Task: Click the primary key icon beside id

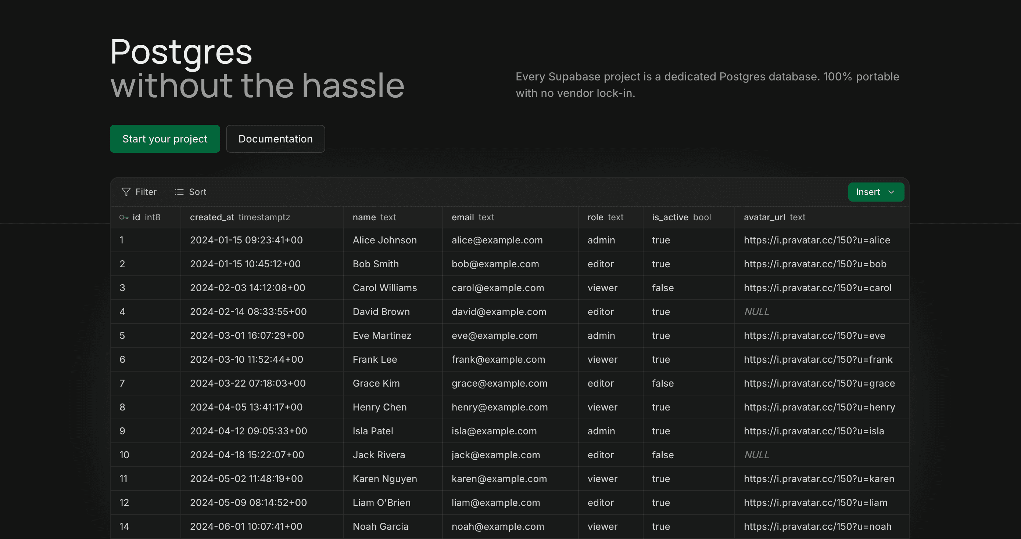Action: point(124,217)
